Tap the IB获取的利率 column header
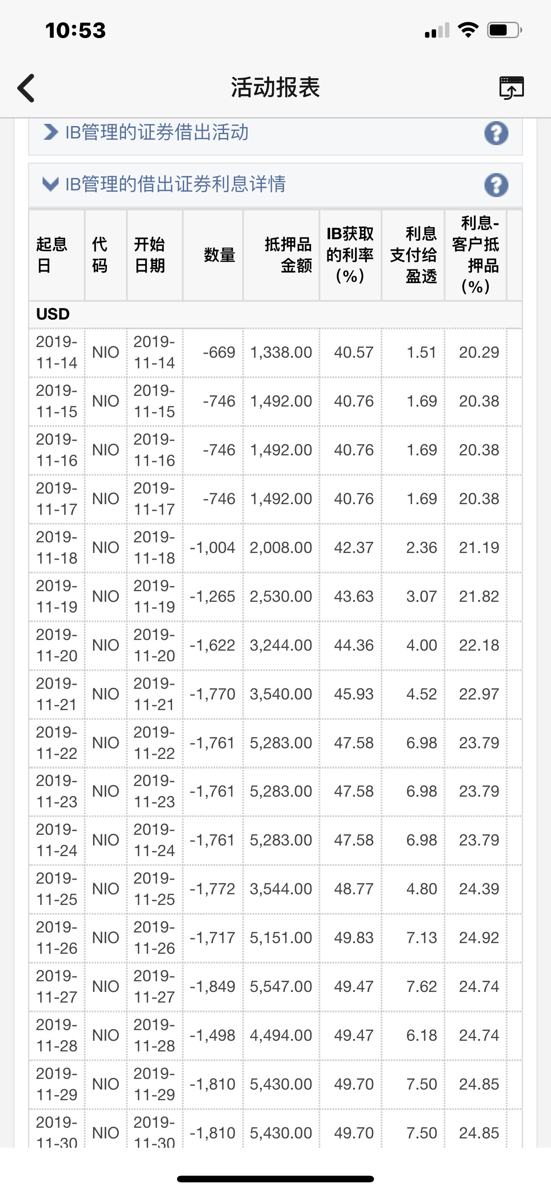 350,255
